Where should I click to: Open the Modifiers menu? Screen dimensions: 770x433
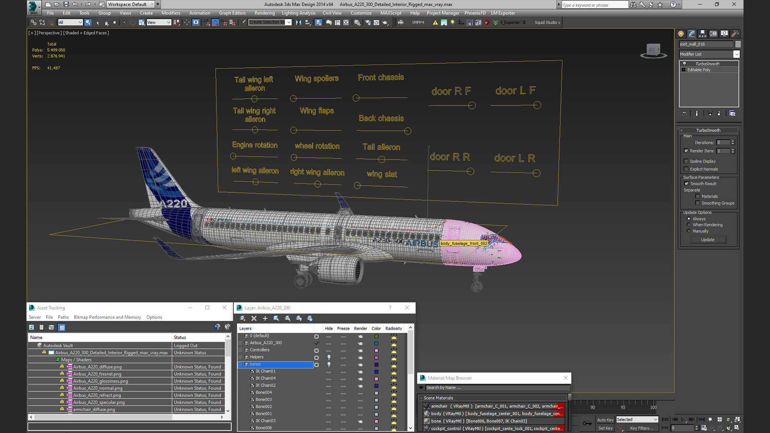171,13
